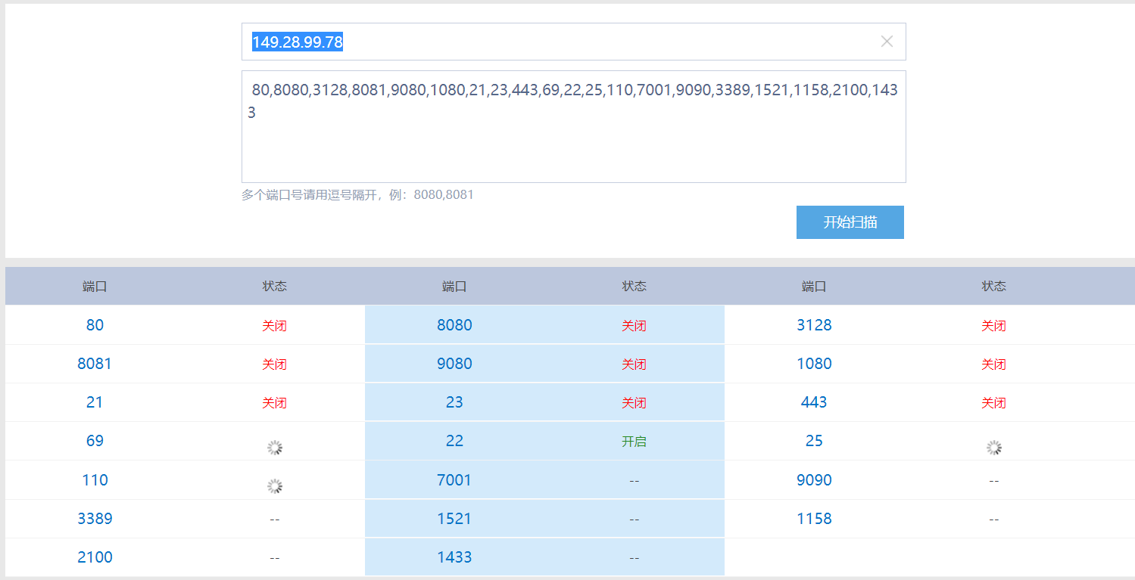Click the loading spinner for port 25
This screenshot has height=580, width=1135.
(993, 448)
